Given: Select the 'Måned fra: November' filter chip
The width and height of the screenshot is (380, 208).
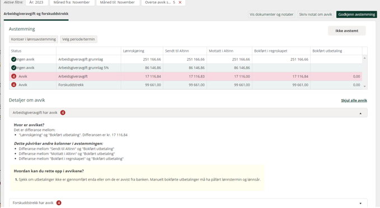Looking at the screenshot, I should [72, 2].
